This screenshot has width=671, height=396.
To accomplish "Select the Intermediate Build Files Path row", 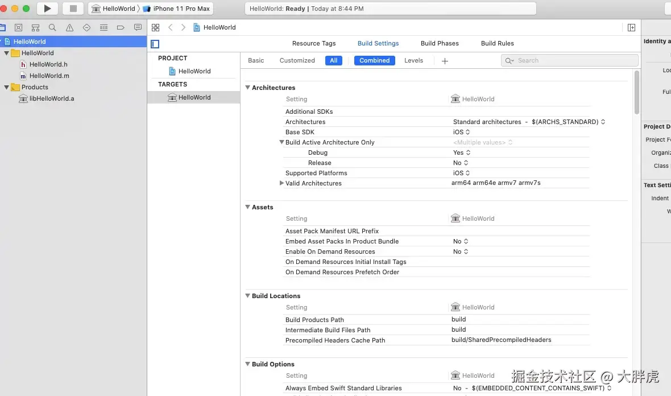I will point(436,330).
